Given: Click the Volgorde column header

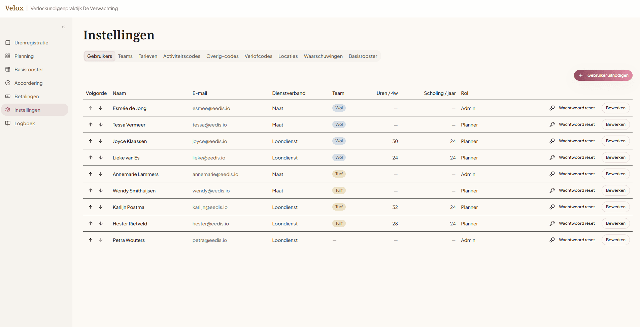Looking at the screenshot, I should pos(96,93).
